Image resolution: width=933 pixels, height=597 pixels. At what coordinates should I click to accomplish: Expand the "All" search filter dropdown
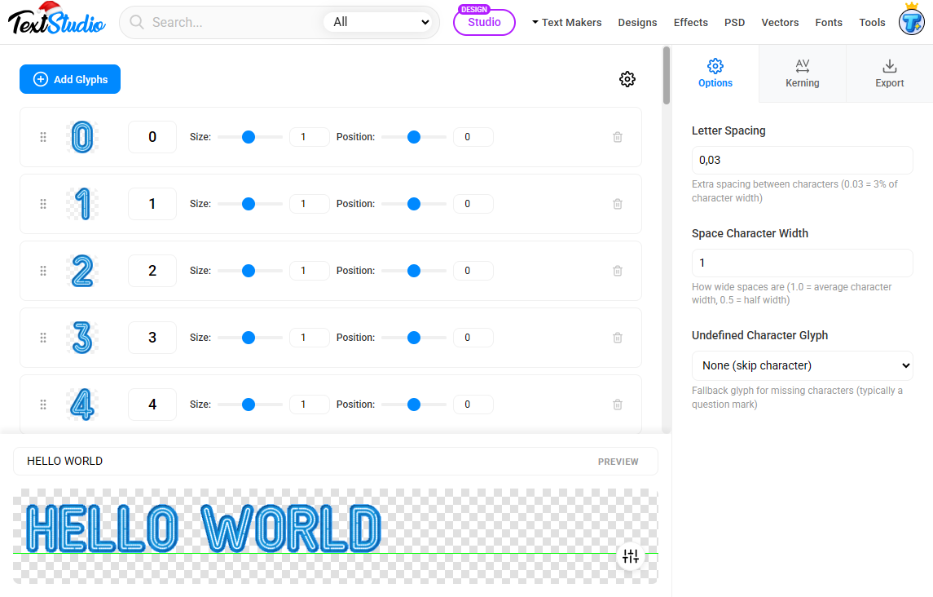(379, 22)
